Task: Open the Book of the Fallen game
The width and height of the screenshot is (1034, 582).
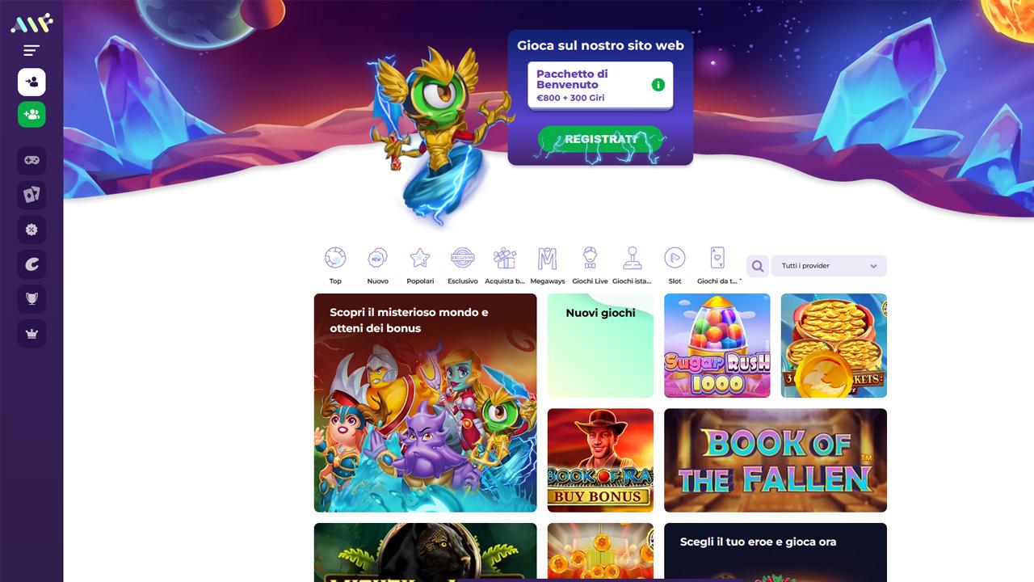Action: [775, 460]
